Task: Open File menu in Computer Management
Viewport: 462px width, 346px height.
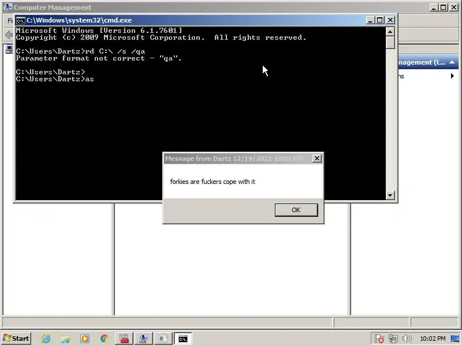Action: coord(10,21)
